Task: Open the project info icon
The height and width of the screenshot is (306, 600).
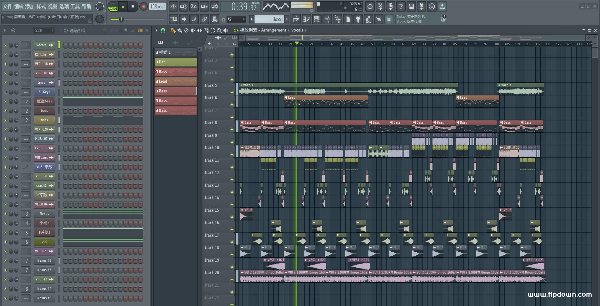Action: coord(432,6)
